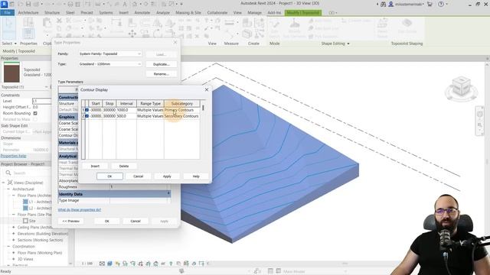Open the Properties help link
This screenshot has width=490, height=275.
[x=14, y=156]
